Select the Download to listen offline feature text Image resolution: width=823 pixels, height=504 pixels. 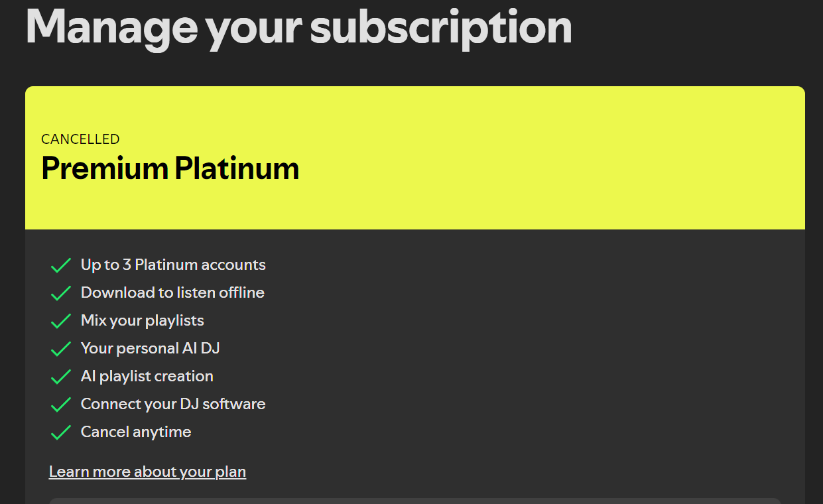coord(172,292)
